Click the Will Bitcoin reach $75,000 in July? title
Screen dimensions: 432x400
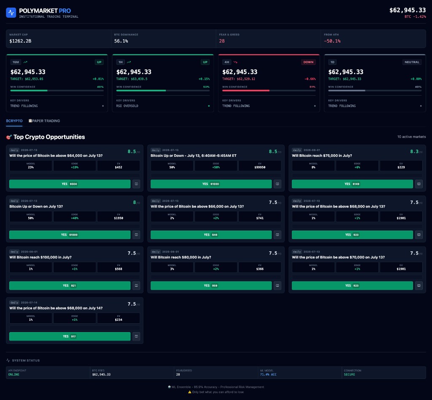tap(322, 156)
